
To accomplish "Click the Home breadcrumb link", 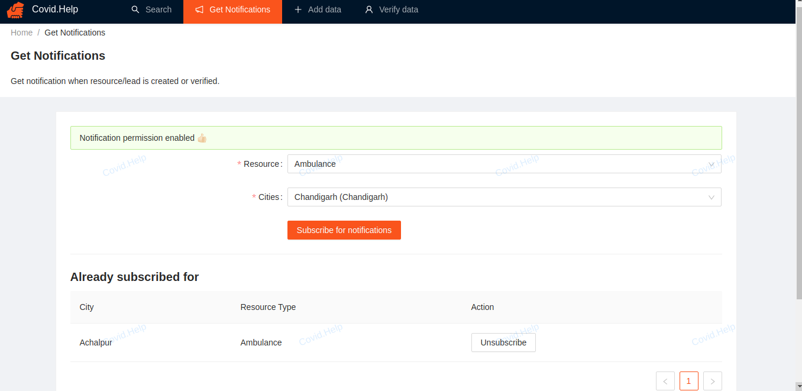I will point(21,33).
